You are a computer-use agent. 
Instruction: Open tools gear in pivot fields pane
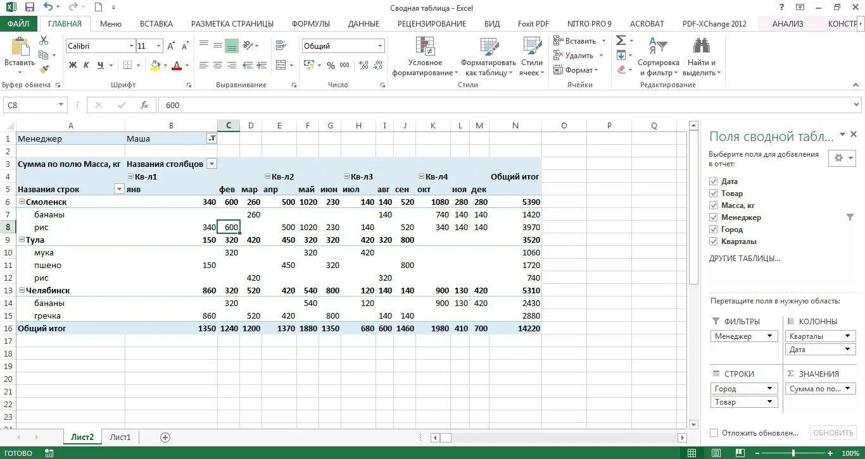pyautogui.click(x=843, y=158)
